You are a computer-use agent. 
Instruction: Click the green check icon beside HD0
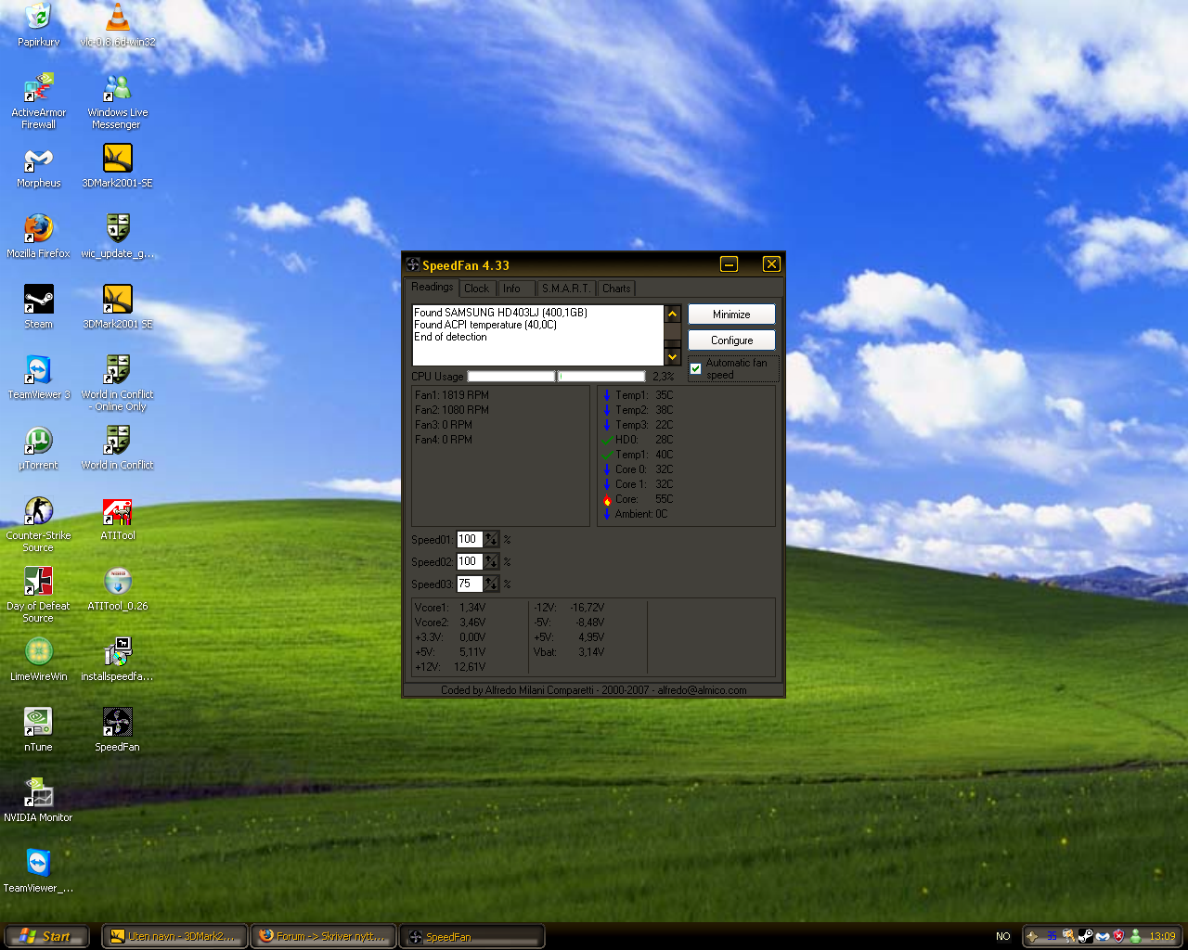pos(607,440)
